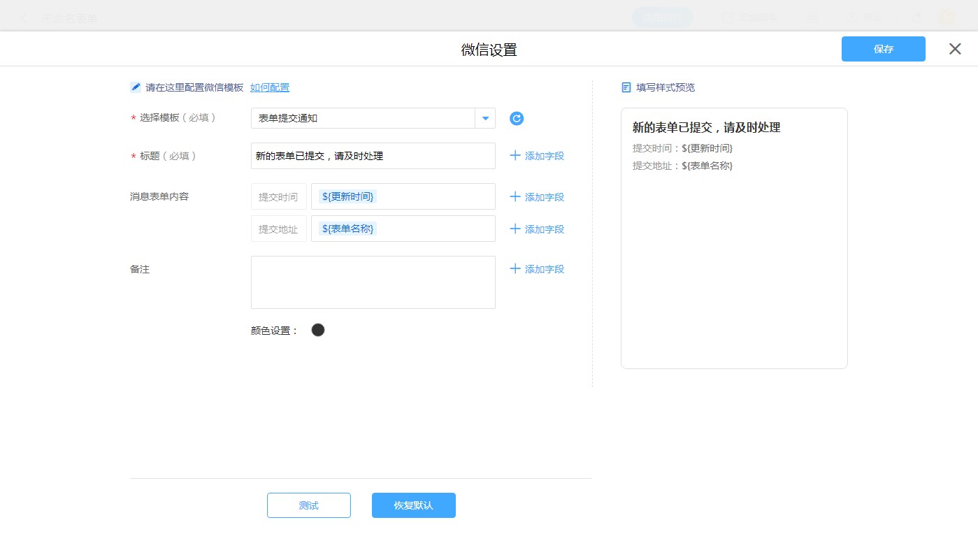Click the plus icon on the 提交时间 row

[515, 196]
